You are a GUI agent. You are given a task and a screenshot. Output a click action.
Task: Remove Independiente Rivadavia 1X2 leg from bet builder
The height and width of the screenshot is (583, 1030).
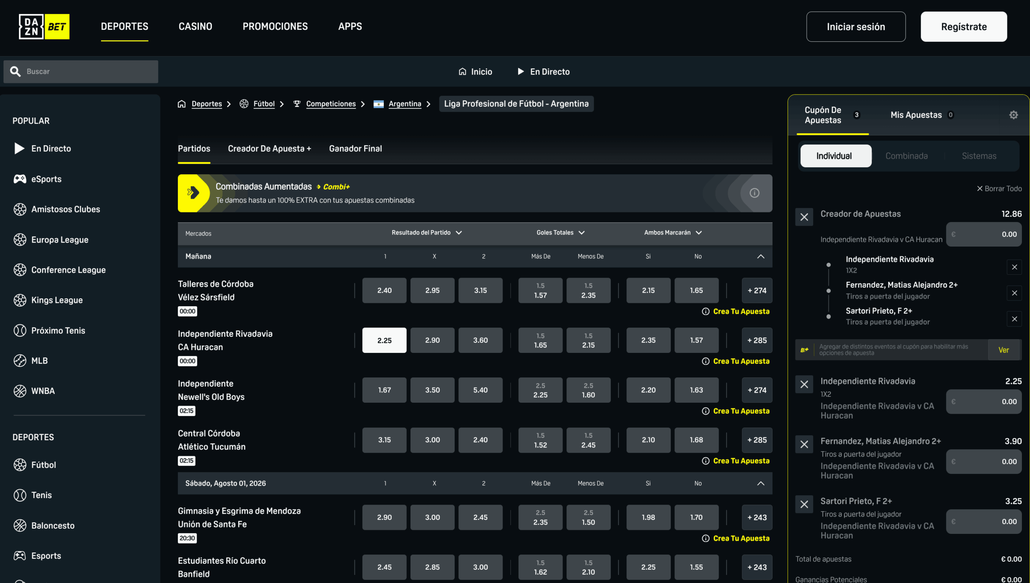tap(1014, 267)
